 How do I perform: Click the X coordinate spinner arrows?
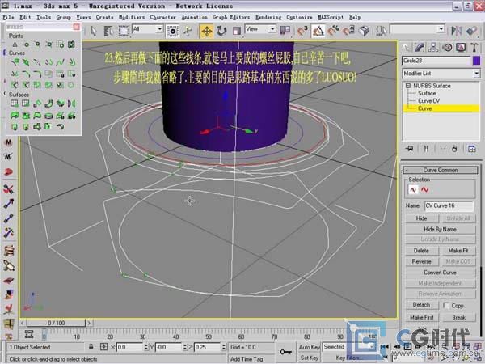(145, 347)
